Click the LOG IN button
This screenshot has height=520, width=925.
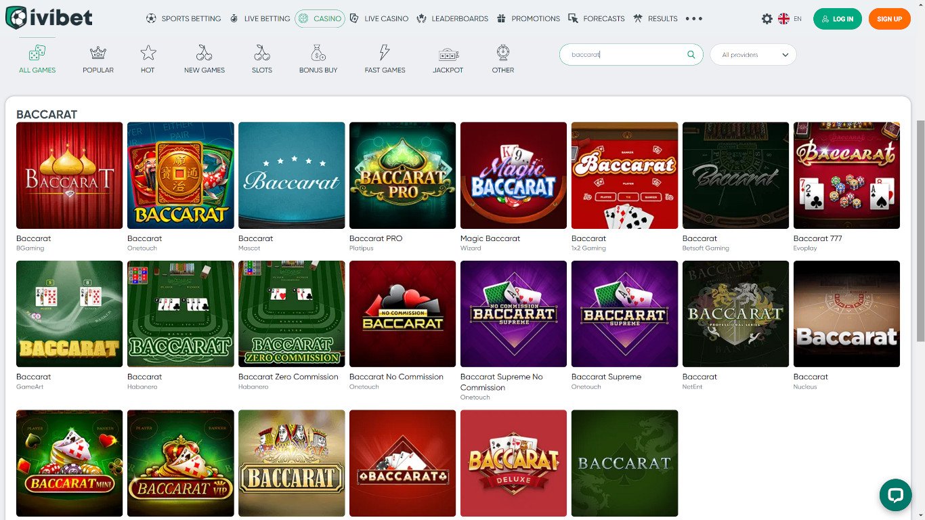(837, 19)
